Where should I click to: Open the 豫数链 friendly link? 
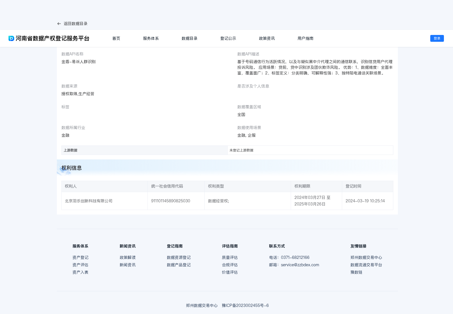pos(356,272)
